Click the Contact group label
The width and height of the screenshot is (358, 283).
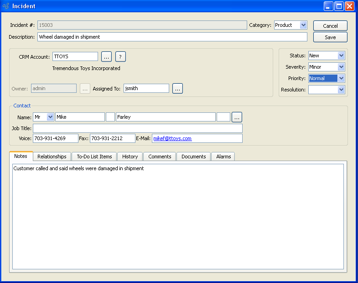(22, 106)
